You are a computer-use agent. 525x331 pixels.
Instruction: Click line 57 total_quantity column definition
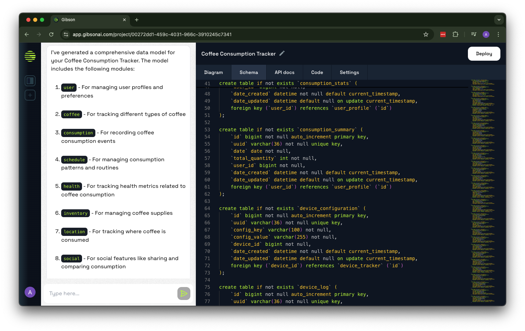[274, 159]
